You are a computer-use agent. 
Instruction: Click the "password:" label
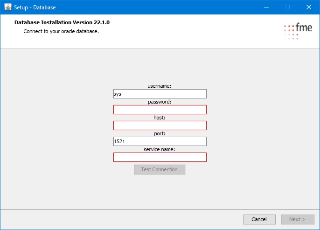click(160, 102)
